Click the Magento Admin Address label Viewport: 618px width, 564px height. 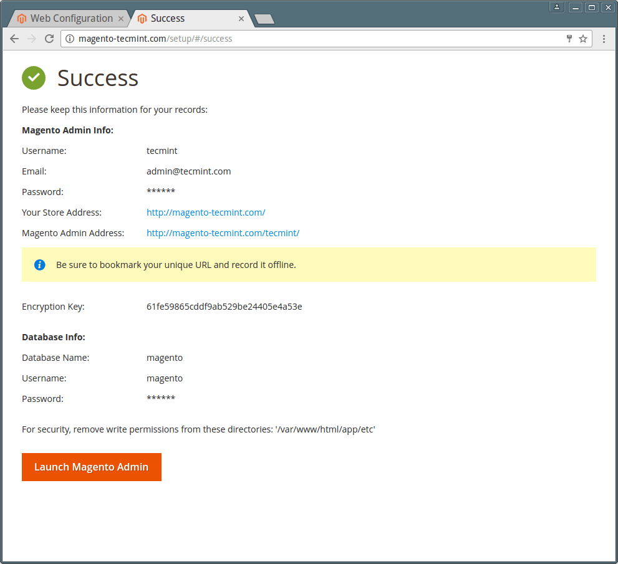74,233
